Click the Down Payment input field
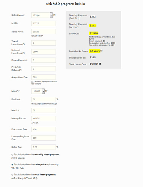143x187 pixels. (x=44, y=60)
